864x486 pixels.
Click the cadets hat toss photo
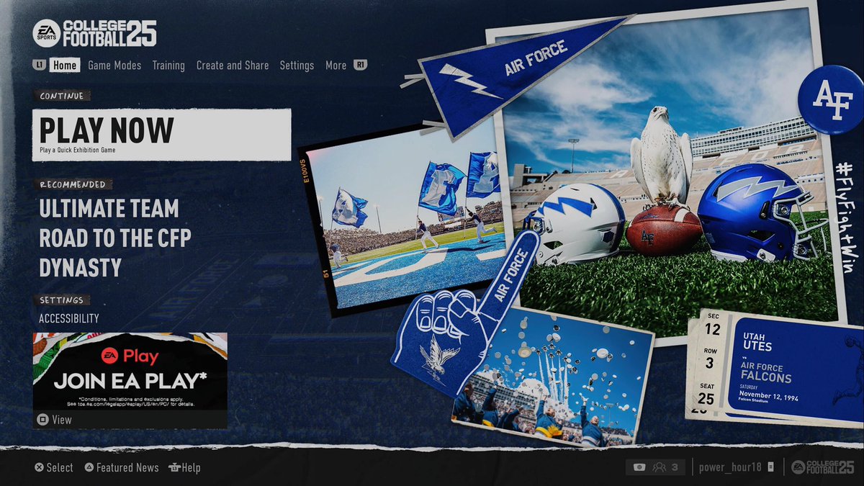coord(553,378)
